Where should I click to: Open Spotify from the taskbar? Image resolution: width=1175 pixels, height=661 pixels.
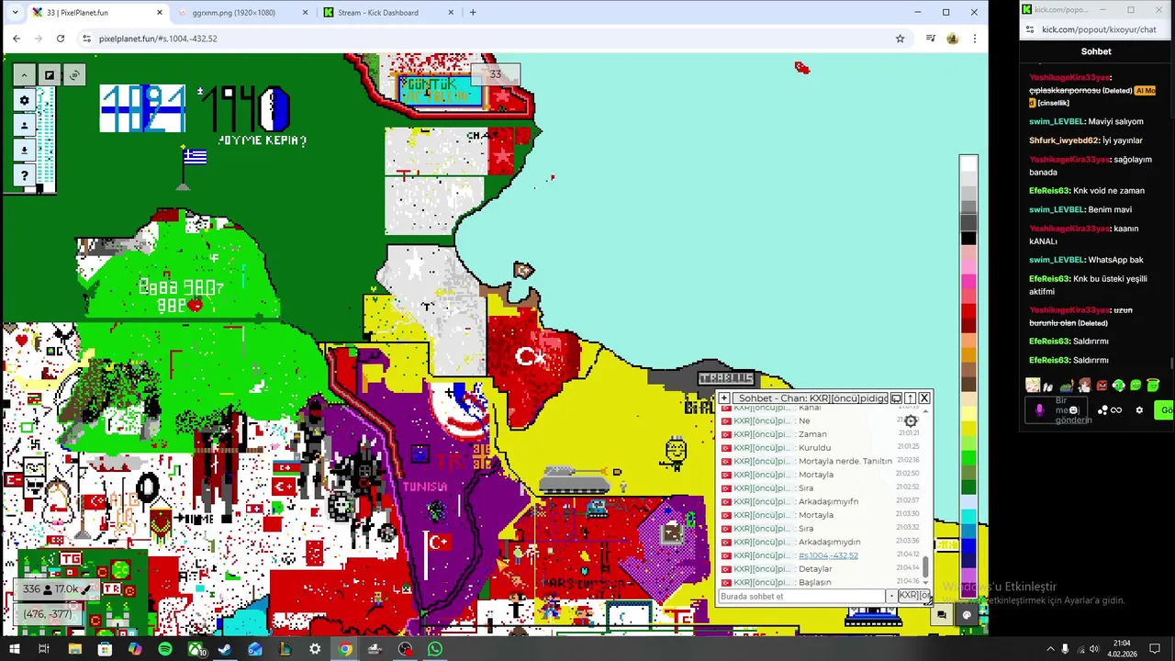pos(165,649)
